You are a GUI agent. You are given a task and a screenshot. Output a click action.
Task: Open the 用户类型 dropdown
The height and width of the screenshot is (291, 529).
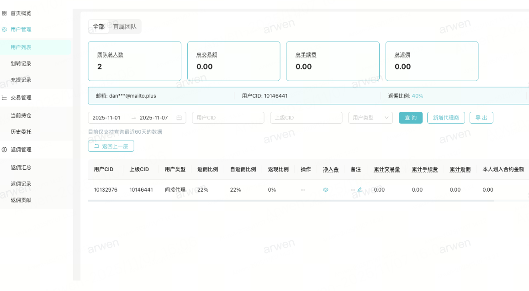pyautogui.click(x=370, y=118)
